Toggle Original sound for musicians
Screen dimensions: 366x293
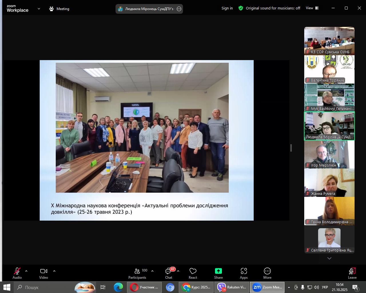tap(273, 8)
